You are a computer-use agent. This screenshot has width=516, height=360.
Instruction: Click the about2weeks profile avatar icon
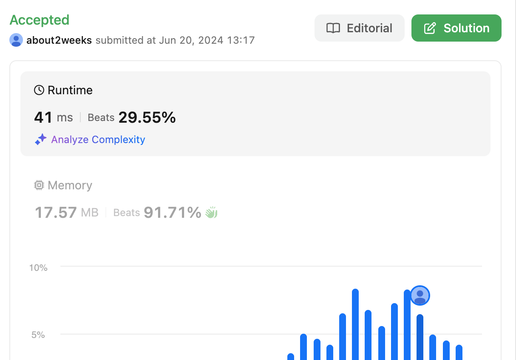[x=16, y=40]
